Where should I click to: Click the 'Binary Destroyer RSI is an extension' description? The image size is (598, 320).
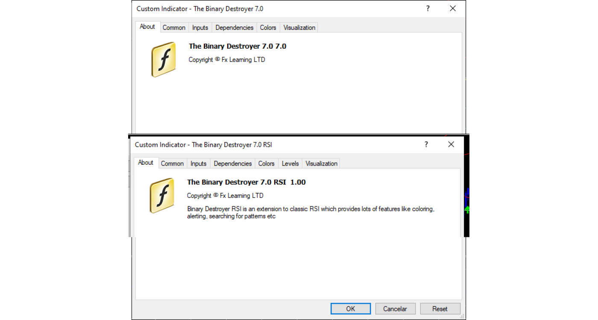(311, 212)
